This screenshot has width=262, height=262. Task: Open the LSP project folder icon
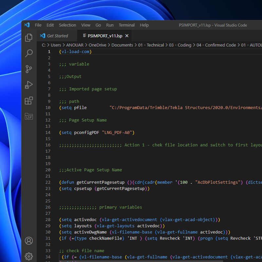(29, 116)
